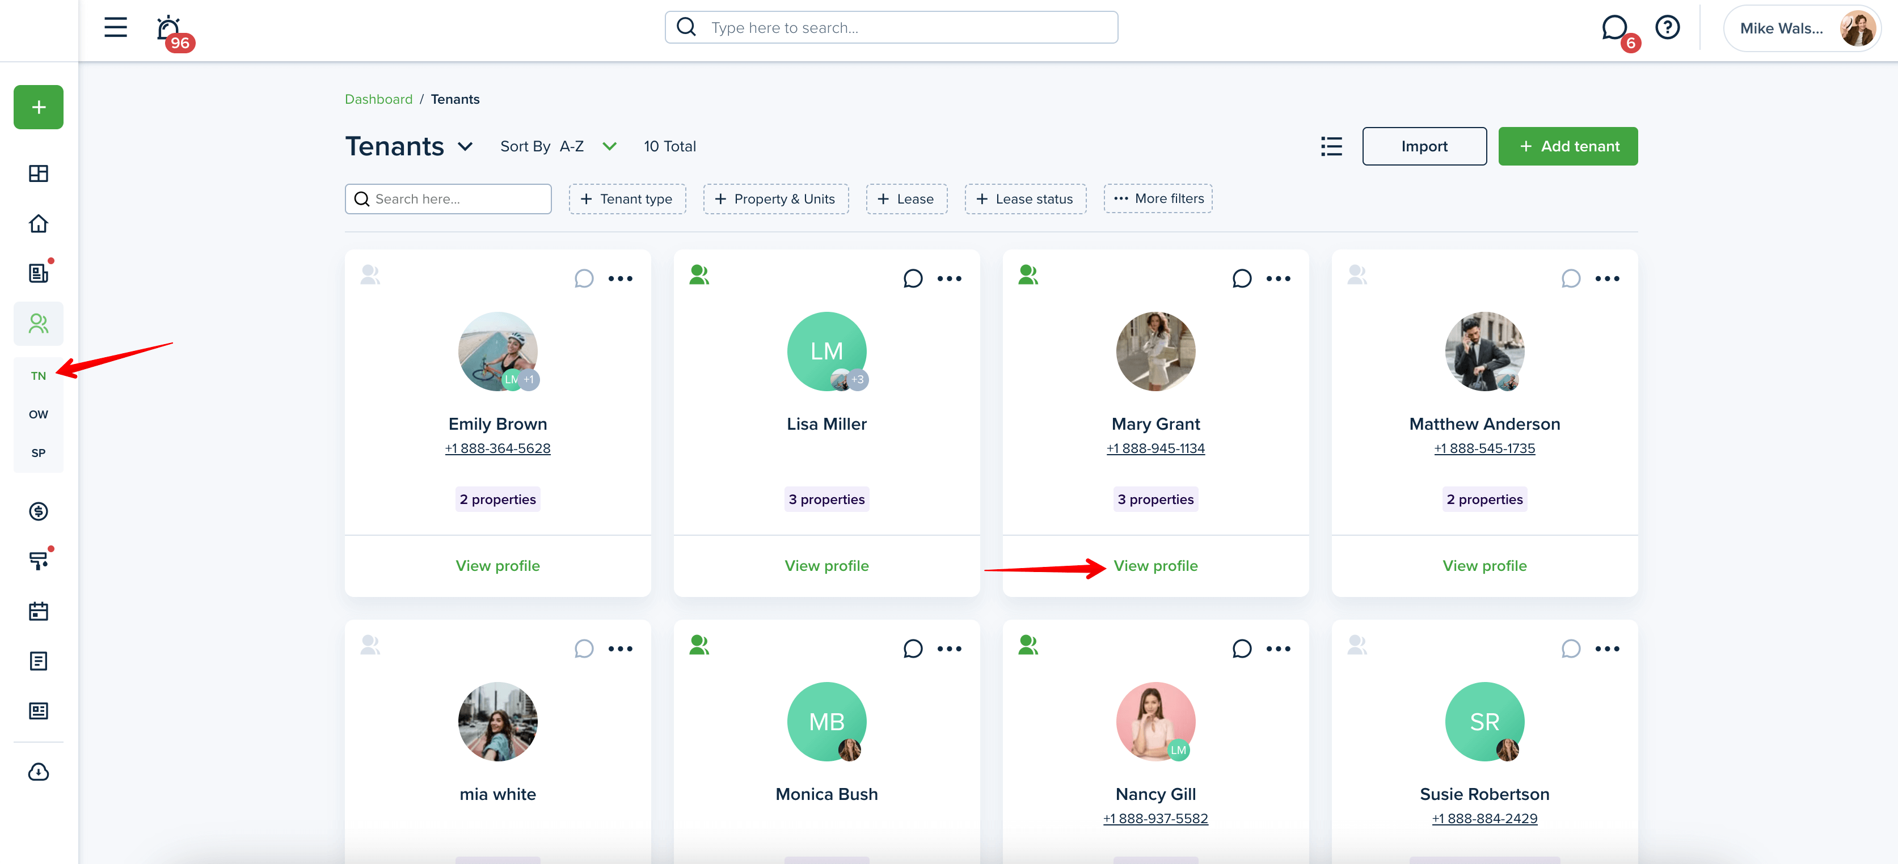
Task: Select OW owners submenu item
Action: (x=39, y=414)
